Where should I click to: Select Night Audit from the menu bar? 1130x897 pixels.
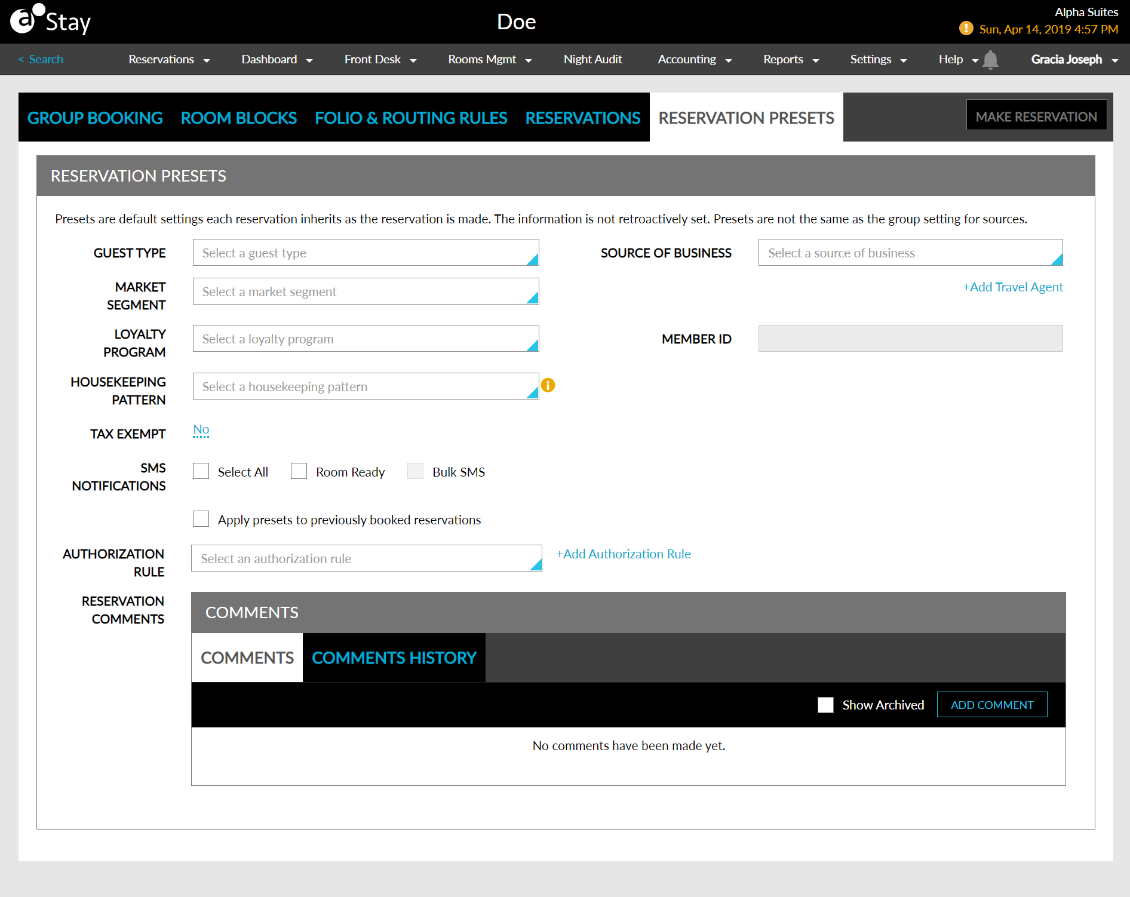[592, 59]
